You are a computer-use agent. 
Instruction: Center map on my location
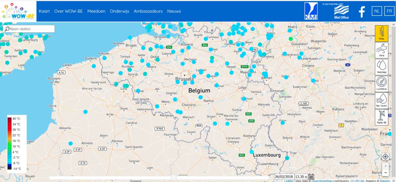[385, 157]
